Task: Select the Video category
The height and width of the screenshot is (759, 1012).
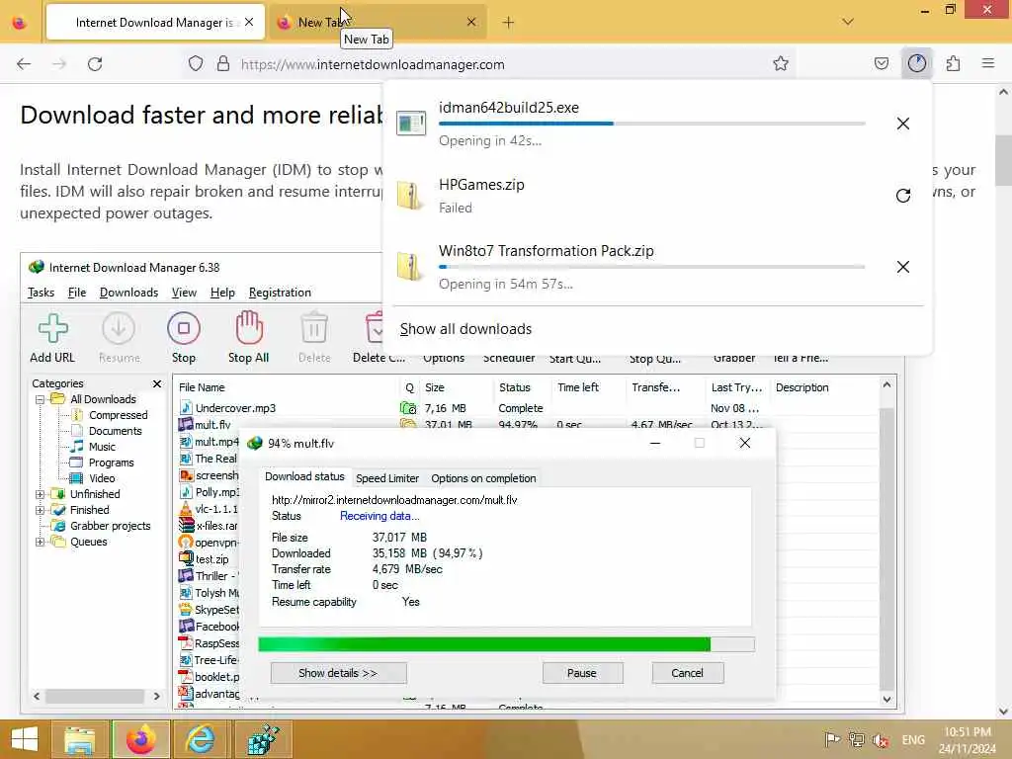Action: tap(102, 478)
